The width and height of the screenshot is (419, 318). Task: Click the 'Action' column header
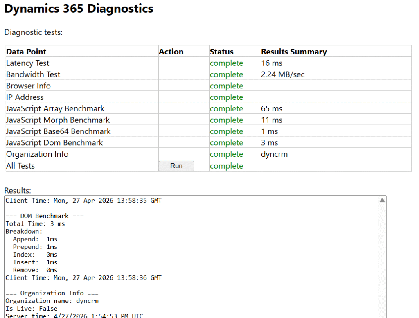[x=171, y=52]
